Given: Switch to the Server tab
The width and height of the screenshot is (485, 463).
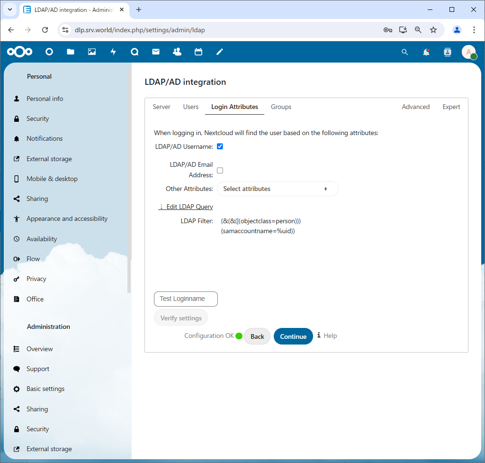Looking at the screenshot, I should (x=162, y=107).
